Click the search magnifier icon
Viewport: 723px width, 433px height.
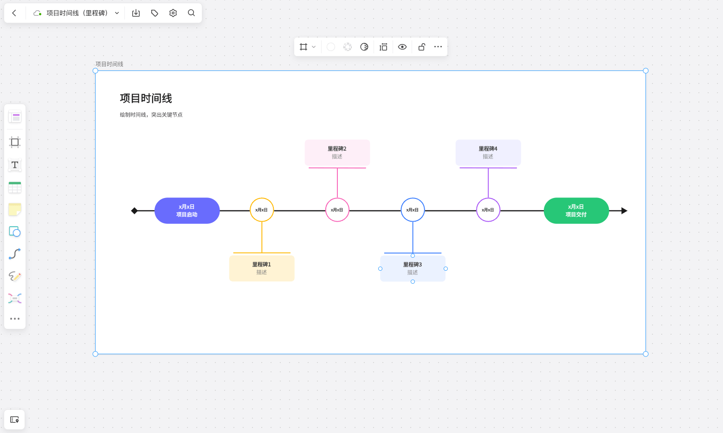pos(191,13)
